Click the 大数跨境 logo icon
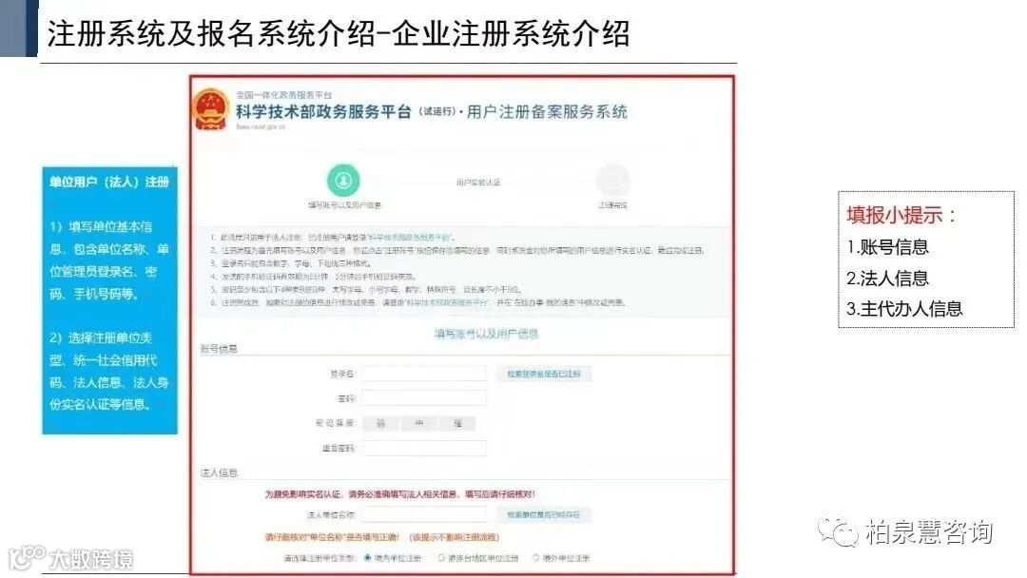Viewport: 1027px width, 578px height. 27,558
